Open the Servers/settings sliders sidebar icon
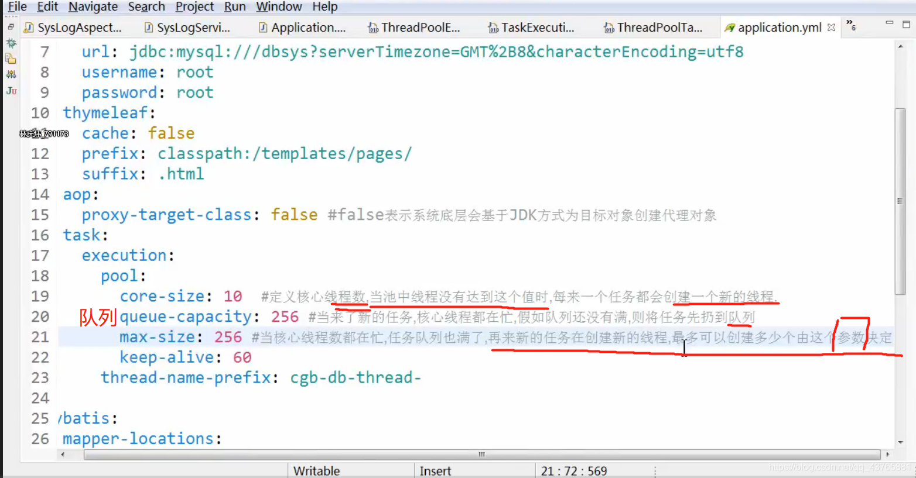916x478 pixels. pos(11,74)
